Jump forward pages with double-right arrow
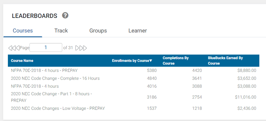266x121 pixels. 81,48
